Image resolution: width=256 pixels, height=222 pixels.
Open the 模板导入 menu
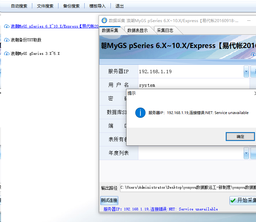click(x=97, y=6)
